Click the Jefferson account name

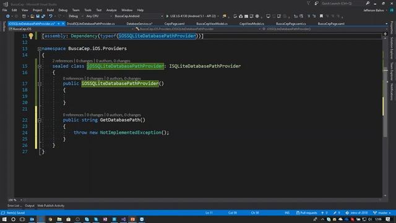coord(374,11)
